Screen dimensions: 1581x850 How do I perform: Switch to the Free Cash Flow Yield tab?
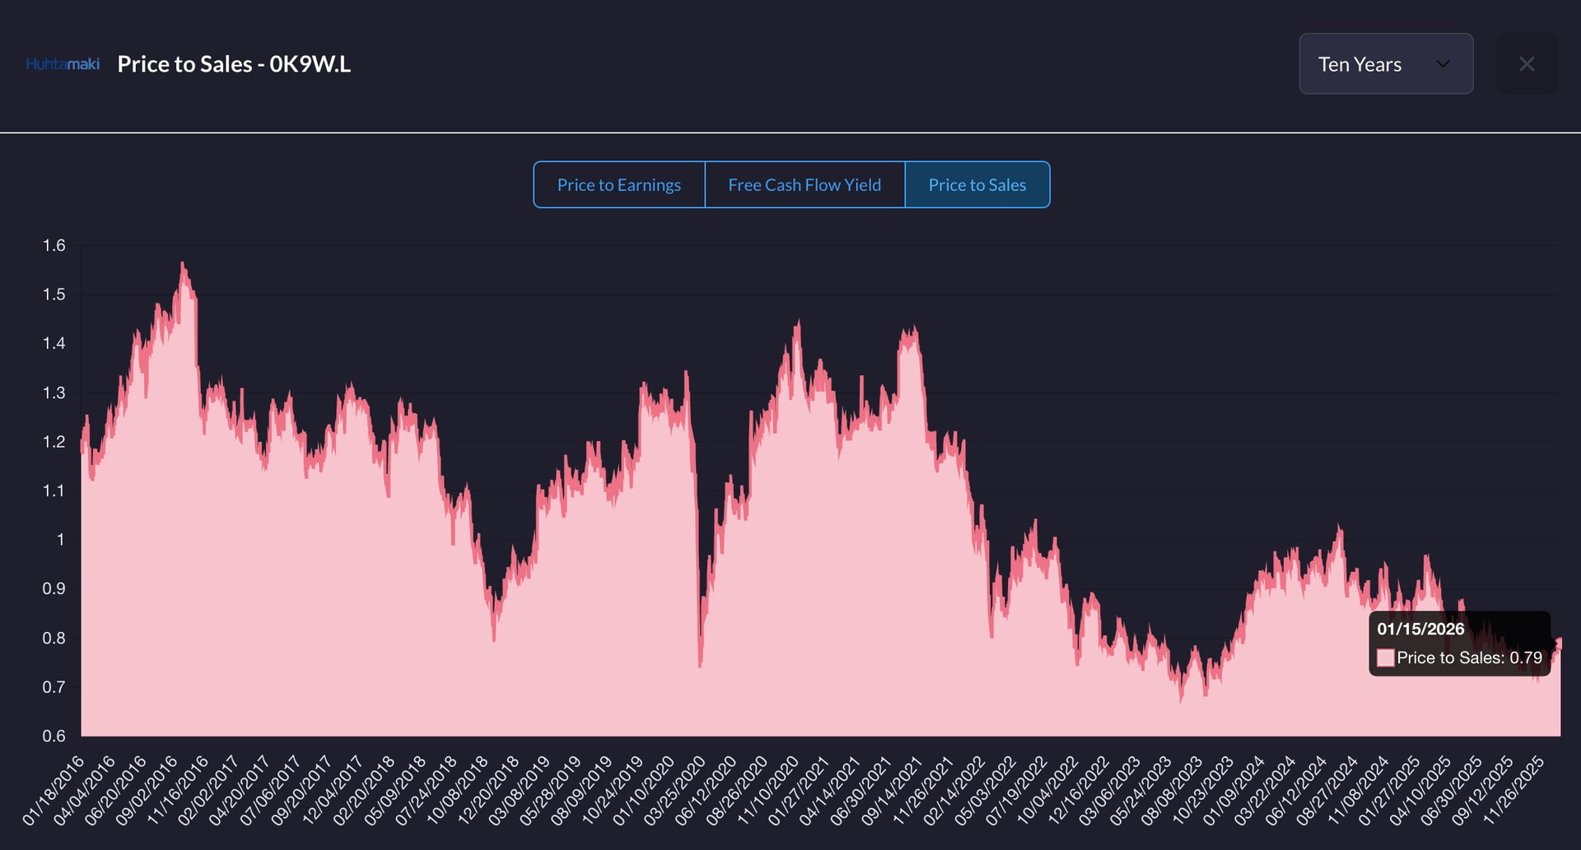click(804, 184)
